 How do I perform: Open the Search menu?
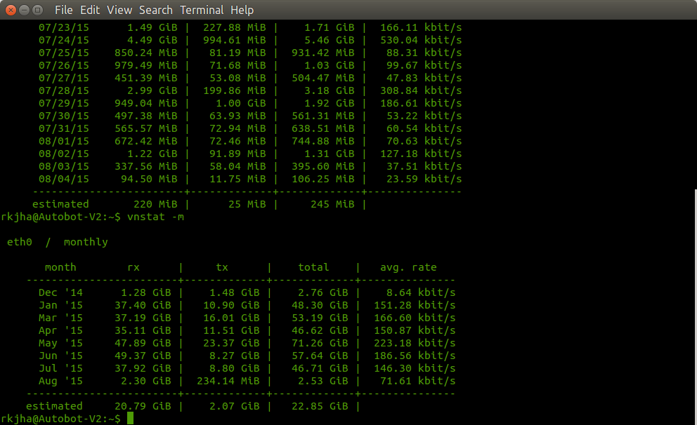(x=155, y=10)
